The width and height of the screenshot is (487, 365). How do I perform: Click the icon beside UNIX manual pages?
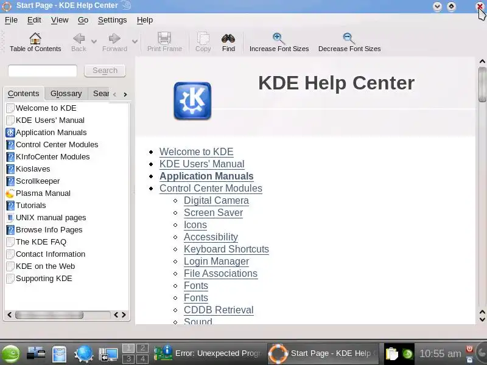[10, 218]
